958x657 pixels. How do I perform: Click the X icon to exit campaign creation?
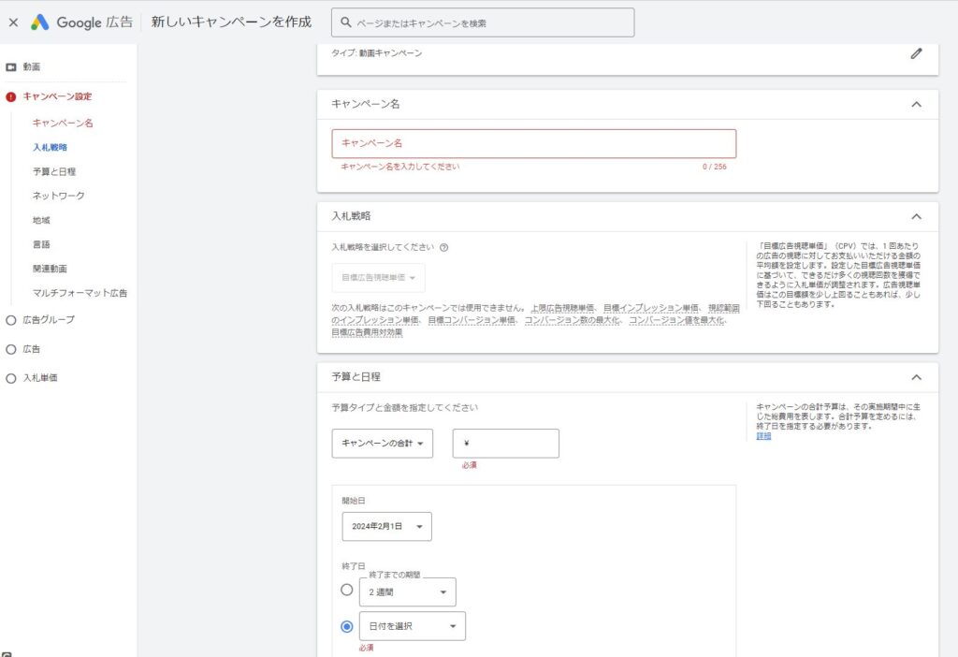click(12, 22)
